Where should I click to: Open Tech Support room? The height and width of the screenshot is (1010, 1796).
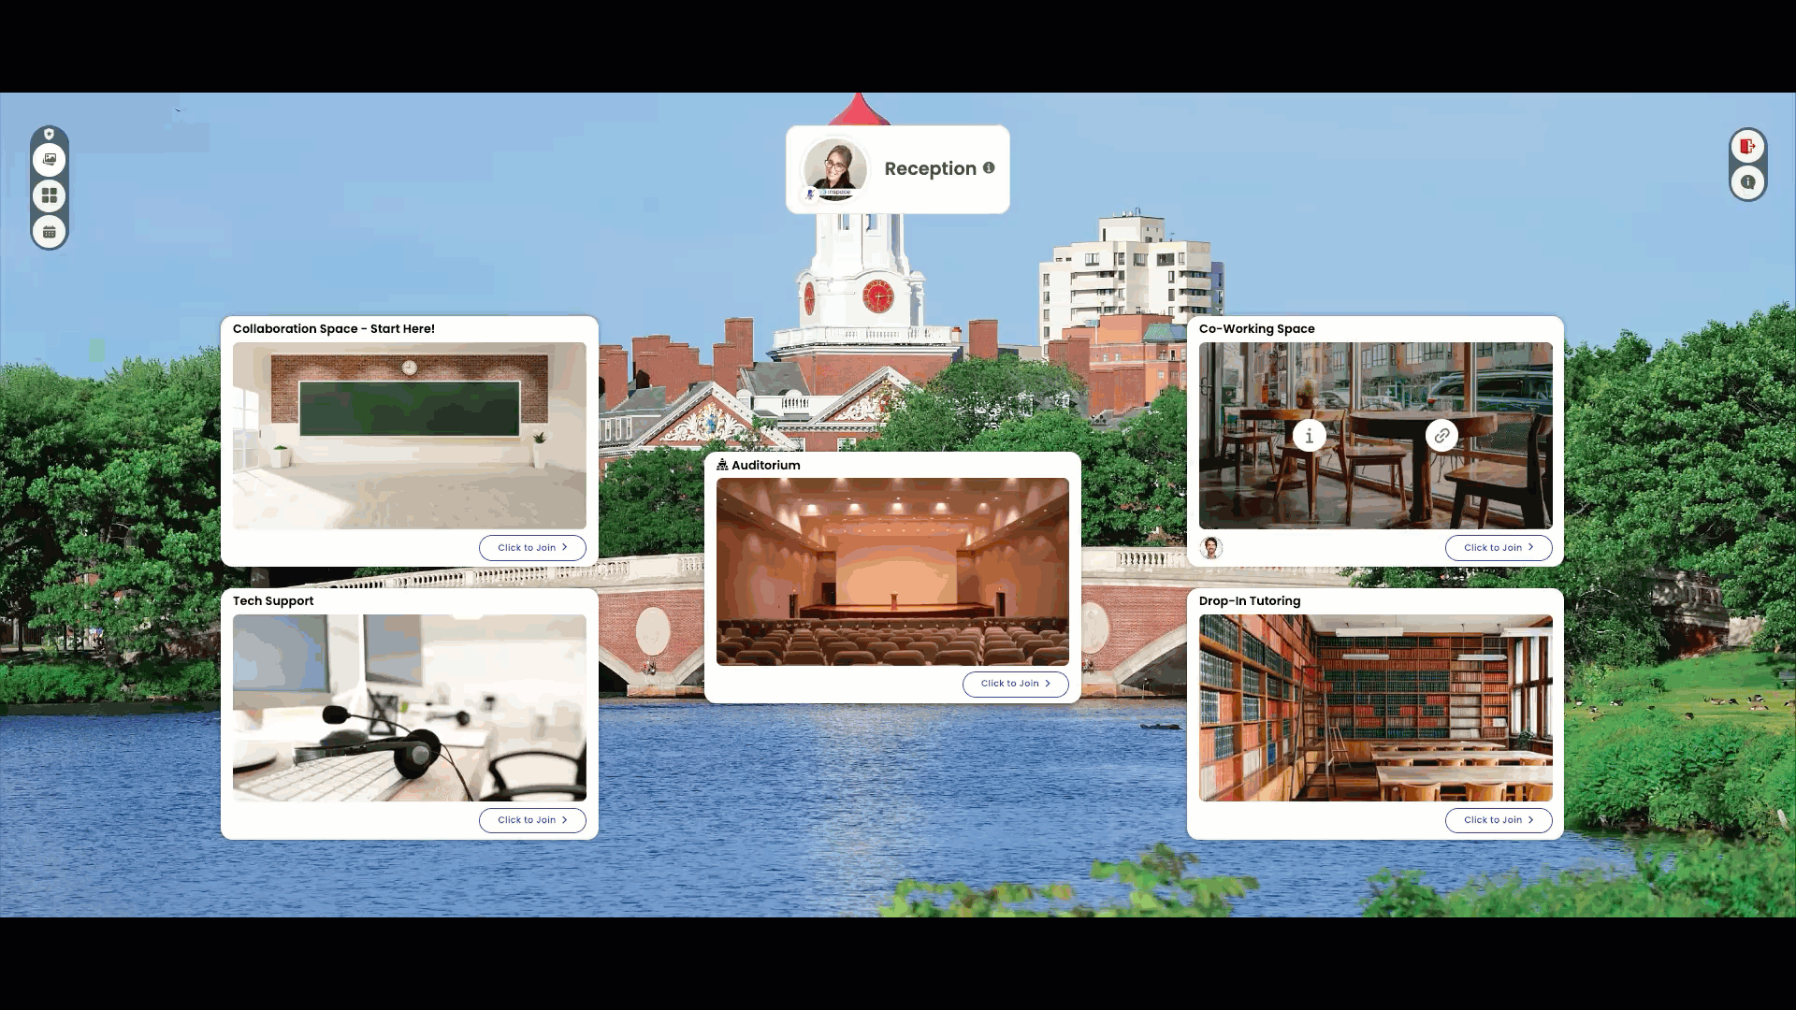tap(530, 819)
